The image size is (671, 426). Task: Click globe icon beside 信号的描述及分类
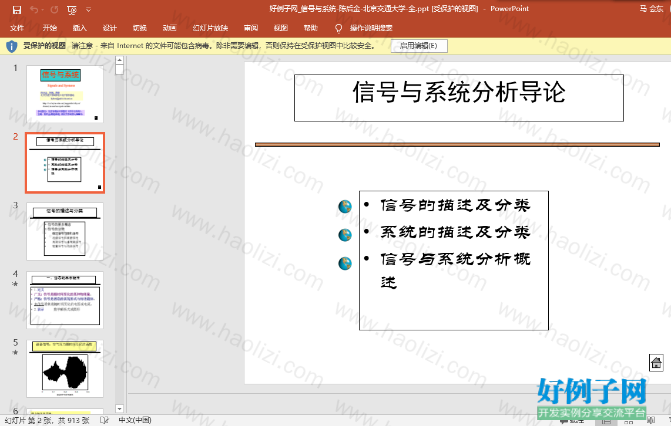click(x=345, y=207)
